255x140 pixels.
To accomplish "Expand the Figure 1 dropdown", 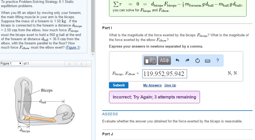I will point(11,63).
